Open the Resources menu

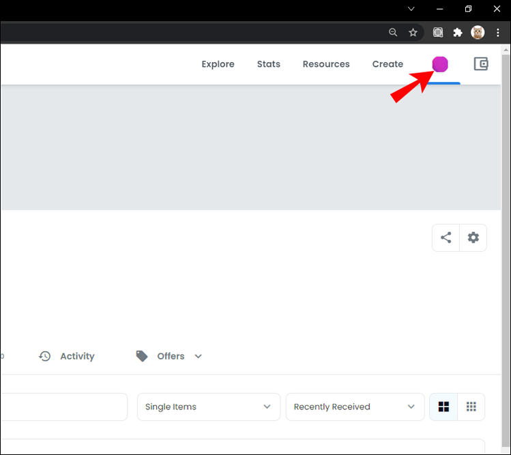coord(326,64)
